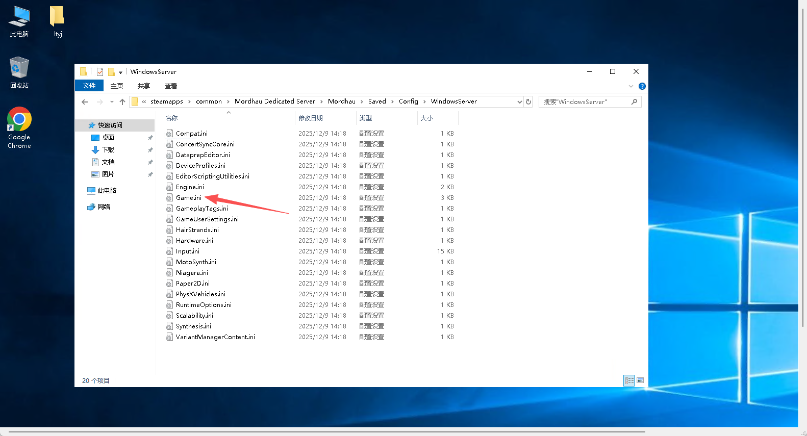Refresh the WindowsServer folder view
807x436 pixels.
(x=528, y=102)
